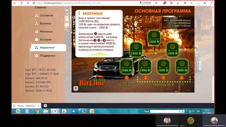Select the left participant video thumbnail
Viewport: 226px width, 127px height.
pos(167,121)
